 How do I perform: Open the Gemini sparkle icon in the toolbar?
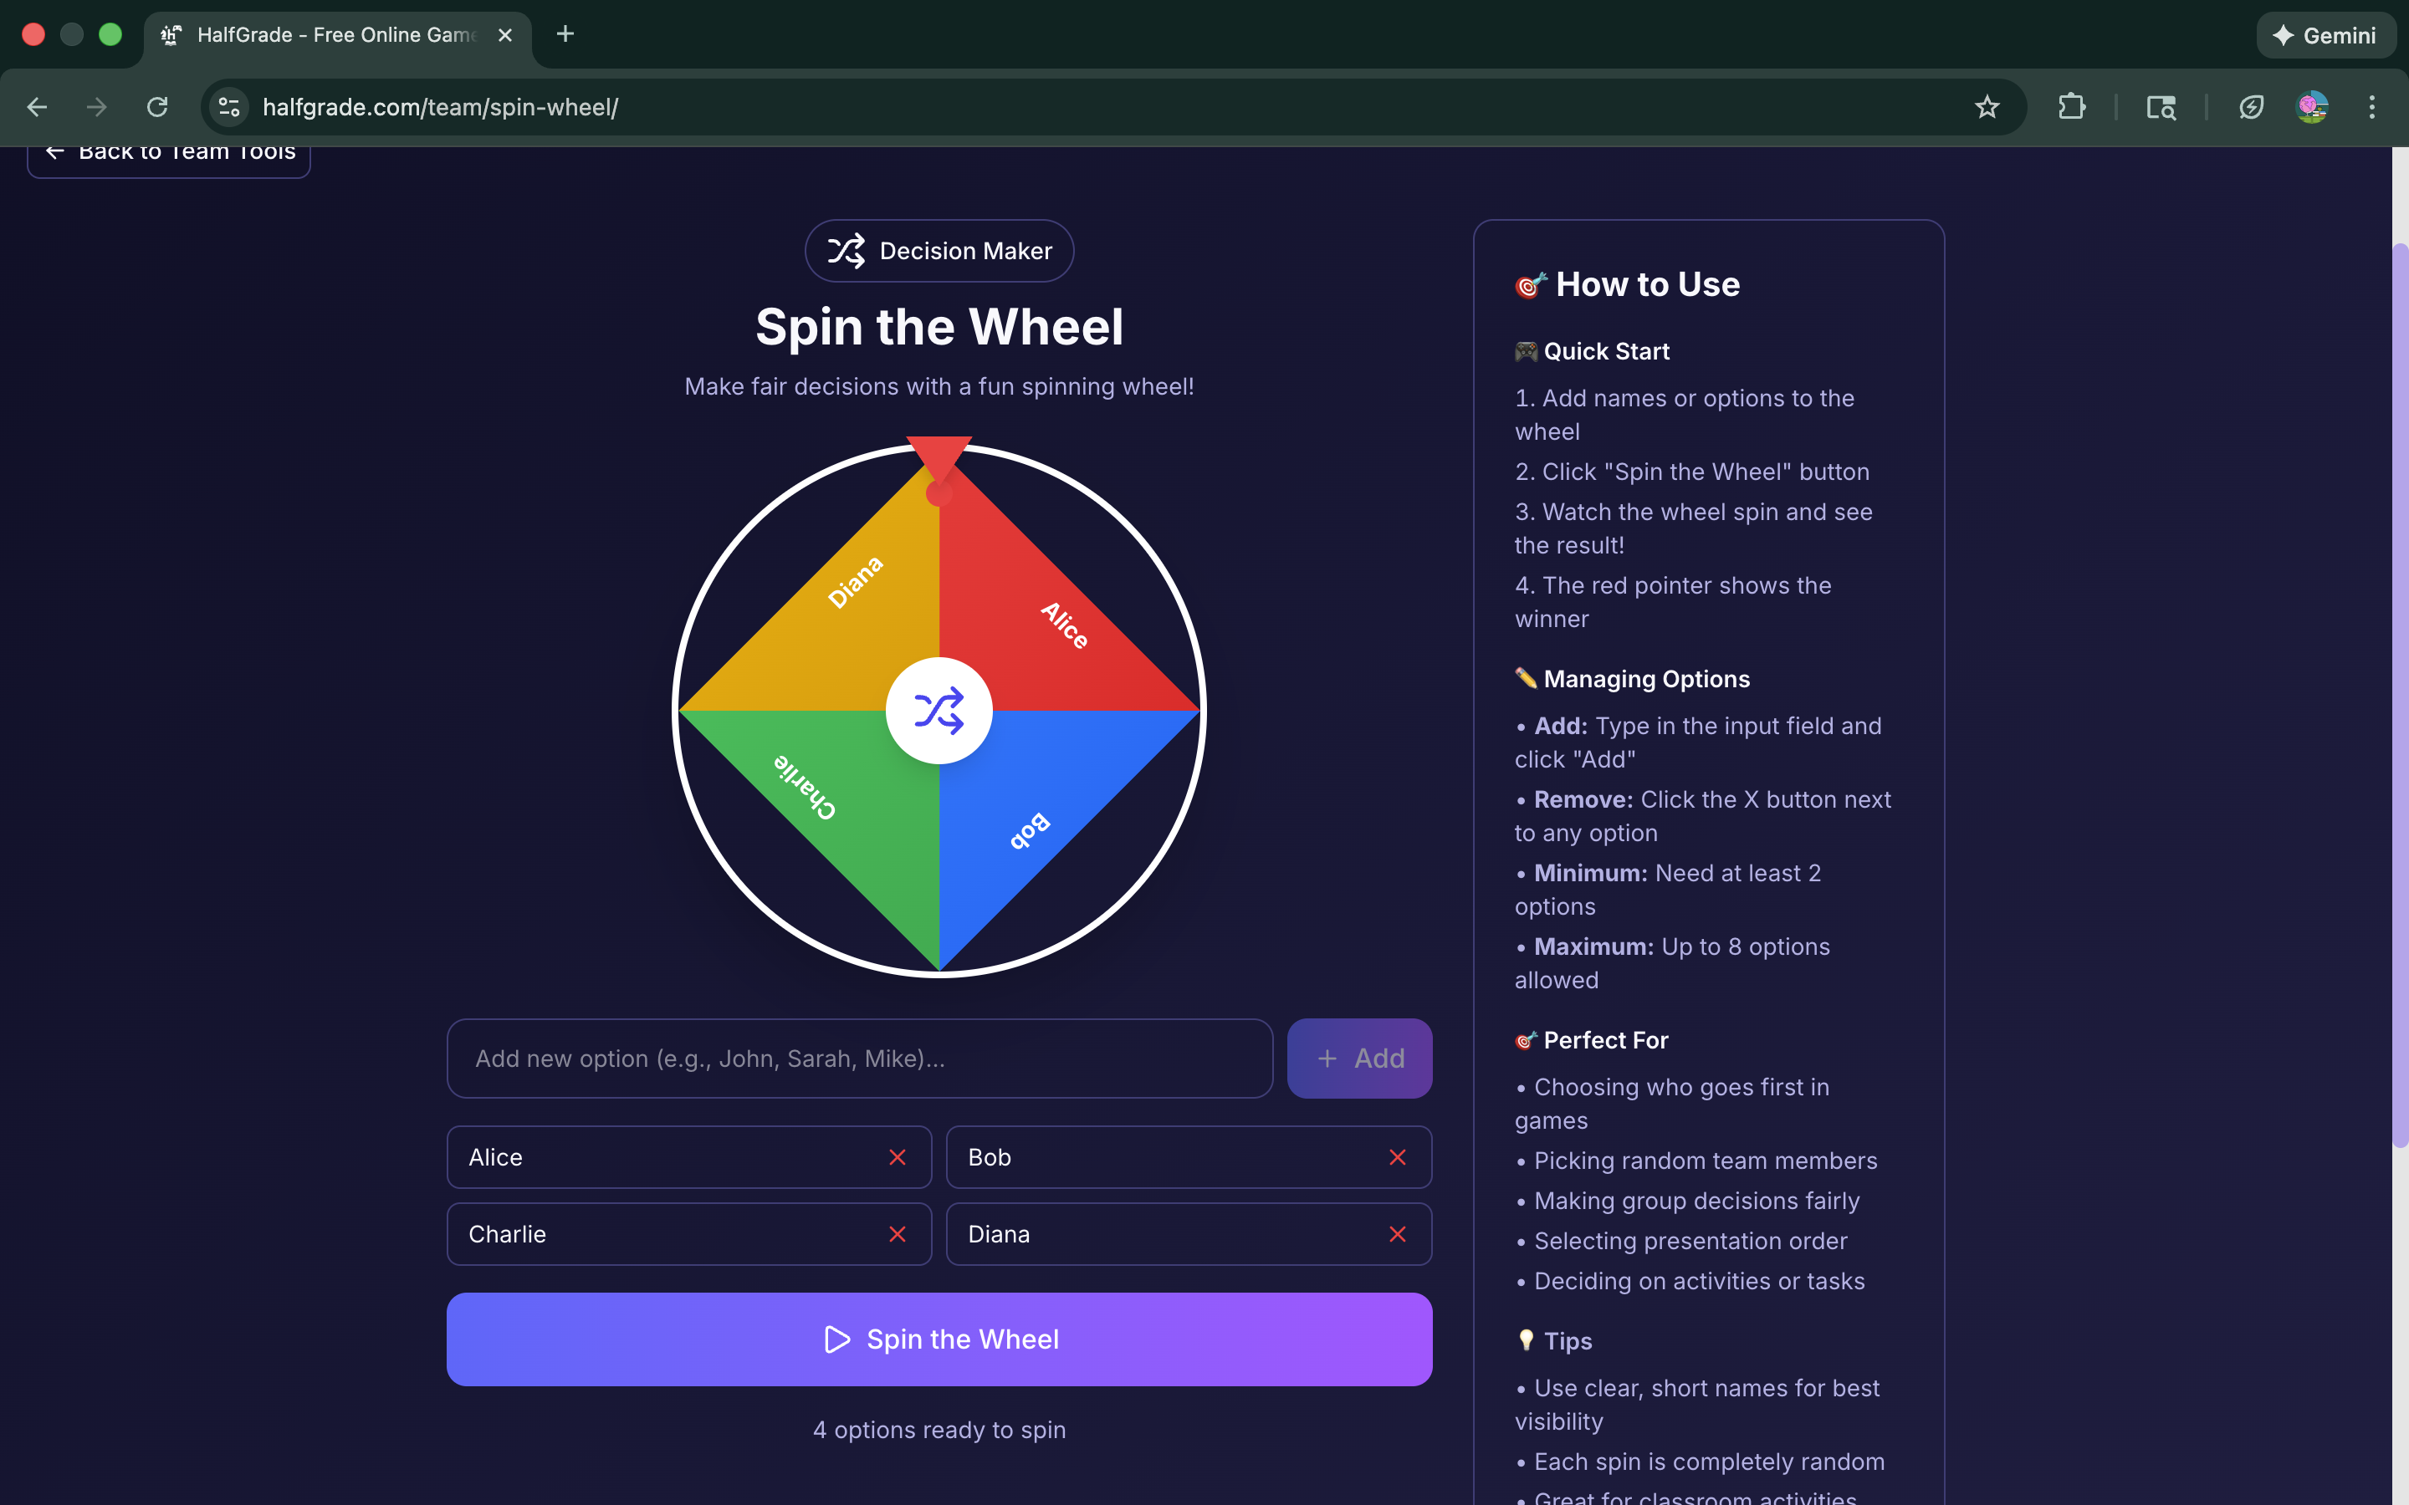(x=2283, y=35)
